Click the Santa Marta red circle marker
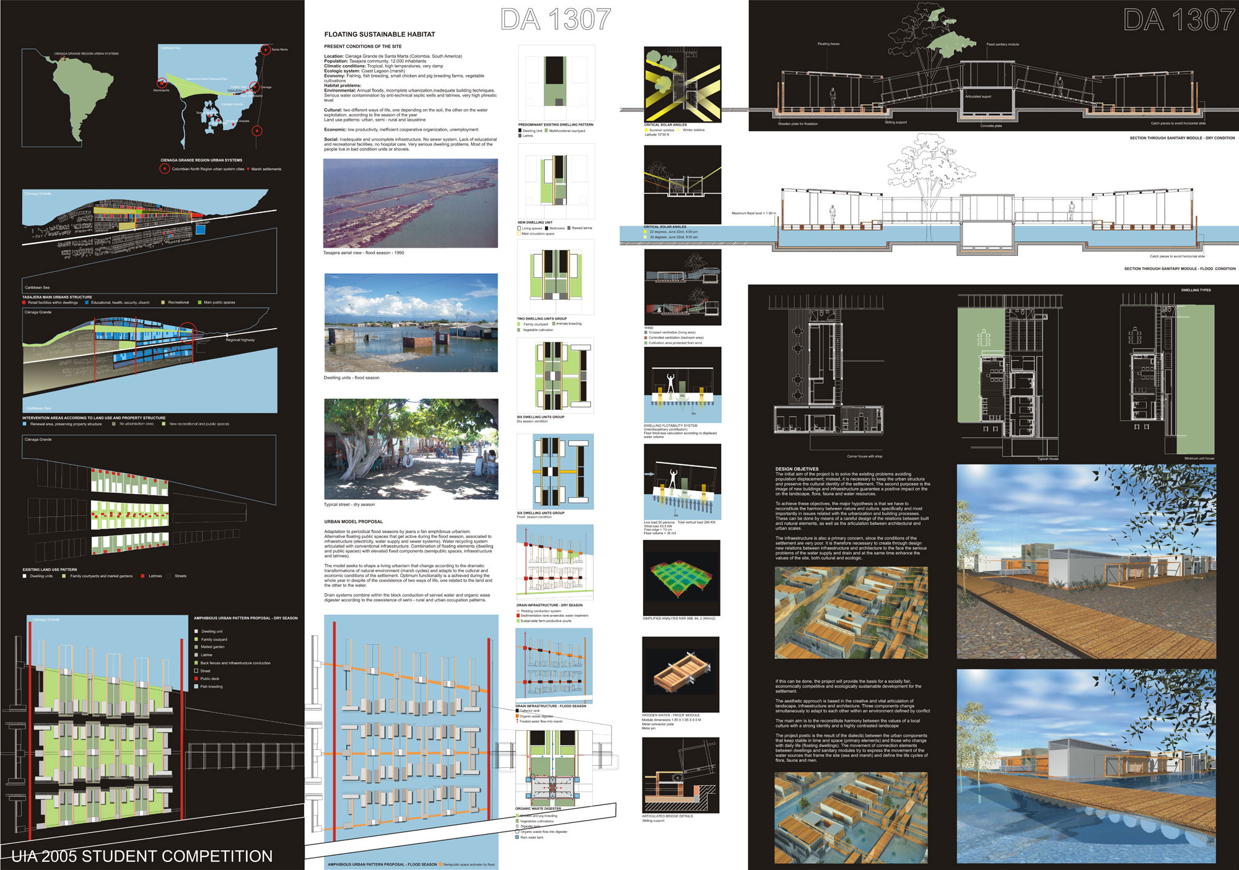 265,49
